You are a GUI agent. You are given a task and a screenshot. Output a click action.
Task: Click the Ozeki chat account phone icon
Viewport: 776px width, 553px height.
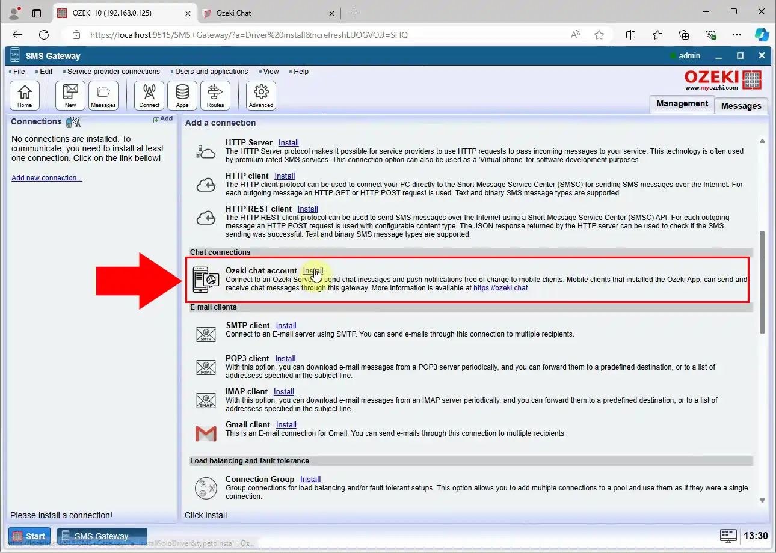point(206,280)
